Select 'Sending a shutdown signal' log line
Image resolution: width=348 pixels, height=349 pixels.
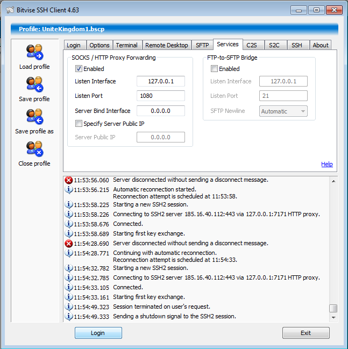[x=174, y=316]
